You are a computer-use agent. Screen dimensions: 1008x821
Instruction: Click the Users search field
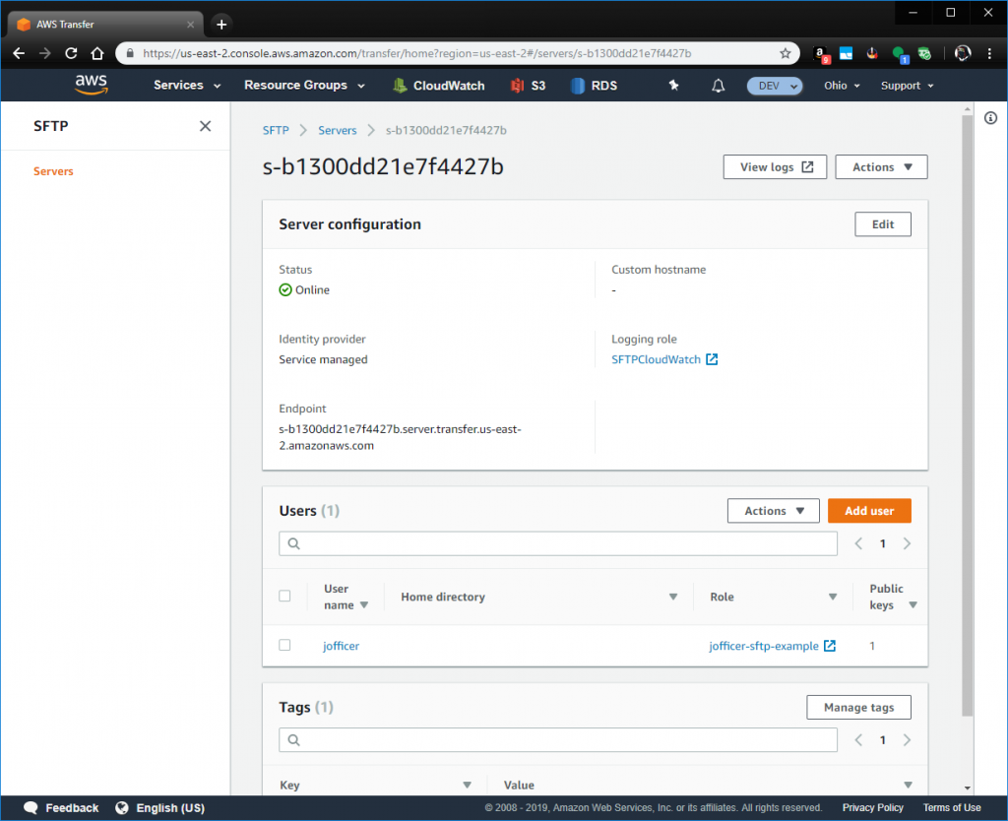[558, 544]
